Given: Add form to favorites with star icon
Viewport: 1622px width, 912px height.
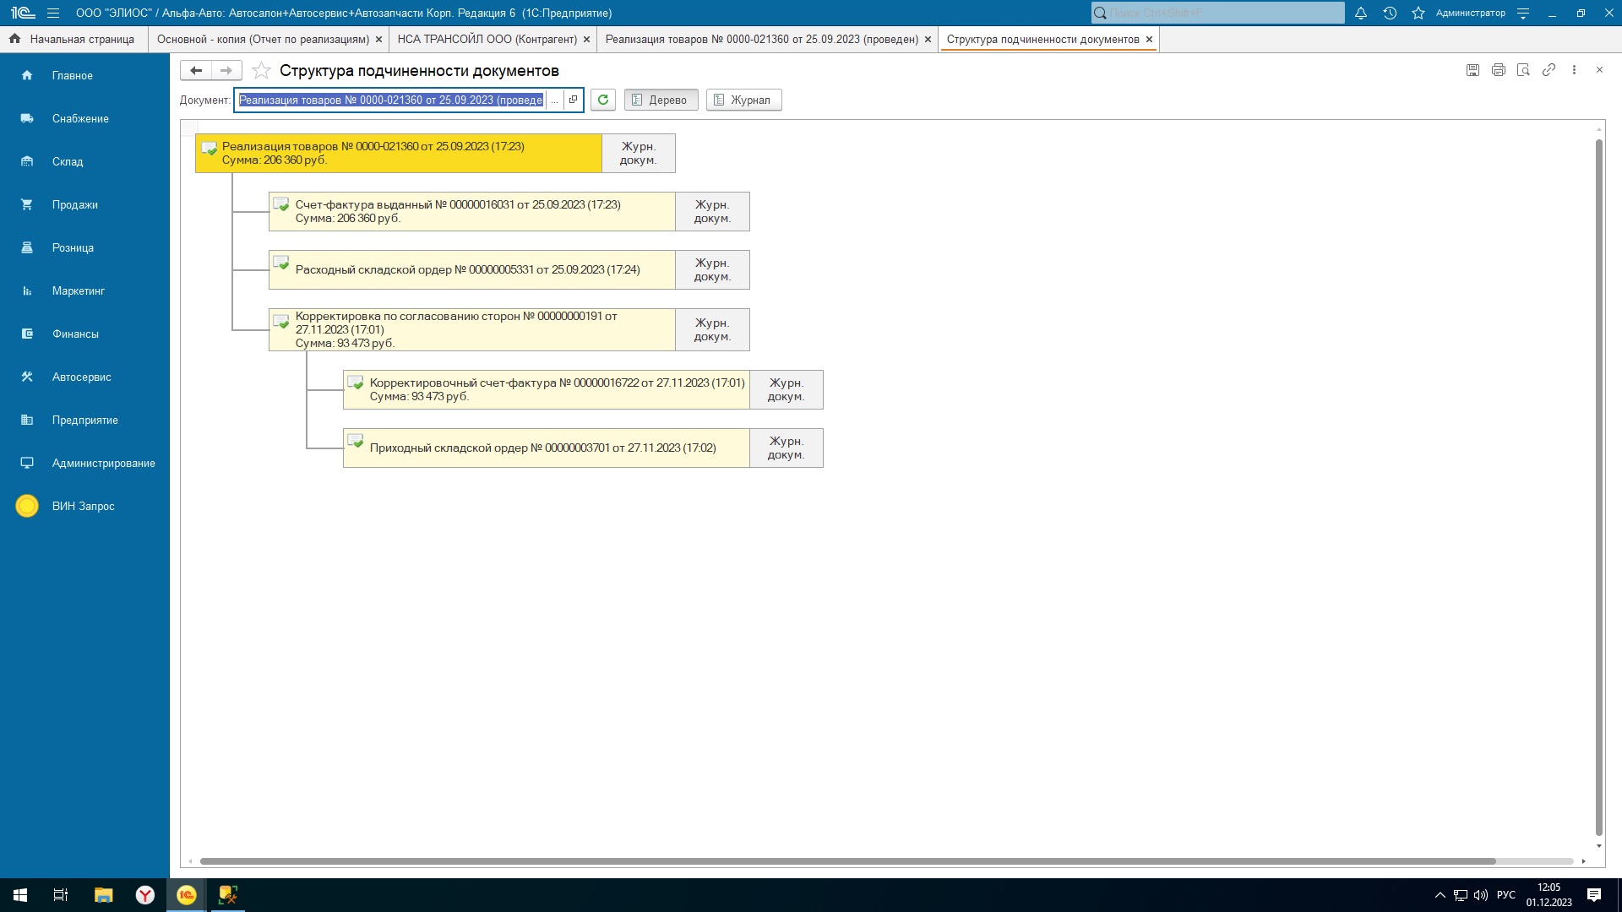Looking at the screenshot, I should pos(262,70).
